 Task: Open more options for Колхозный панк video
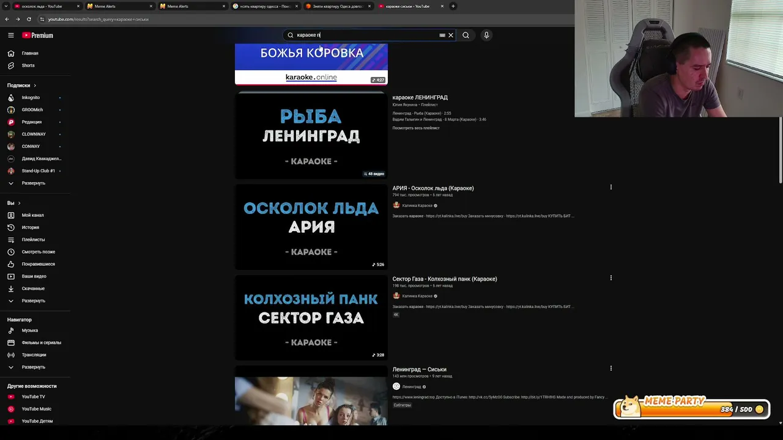[610, 277]
